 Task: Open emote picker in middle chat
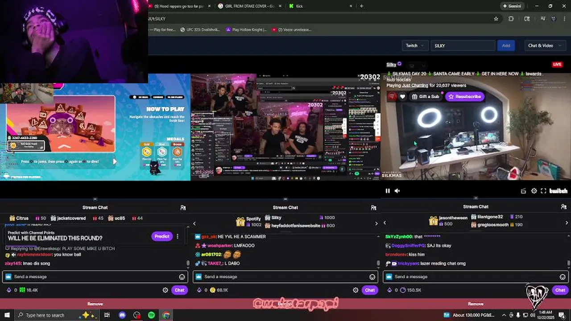(372, 277)
